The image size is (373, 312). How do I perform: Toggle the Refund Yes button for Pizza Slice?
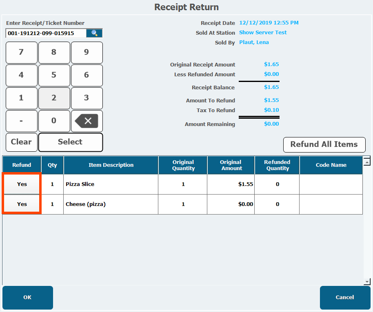[x=22, y=184]
